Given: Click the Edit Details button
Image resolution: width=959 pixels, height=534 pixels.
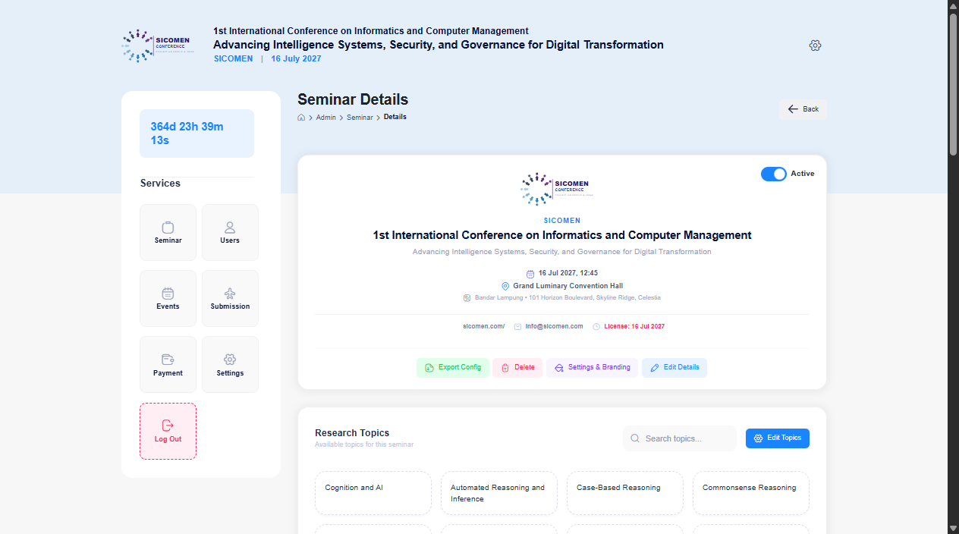Looking at the screenshot, I should pos(674,368).
